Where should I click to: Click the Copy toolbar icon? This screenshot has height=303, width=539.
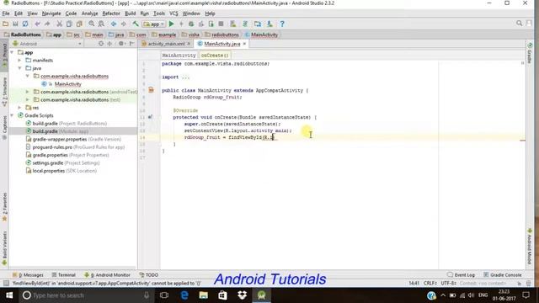69,24
